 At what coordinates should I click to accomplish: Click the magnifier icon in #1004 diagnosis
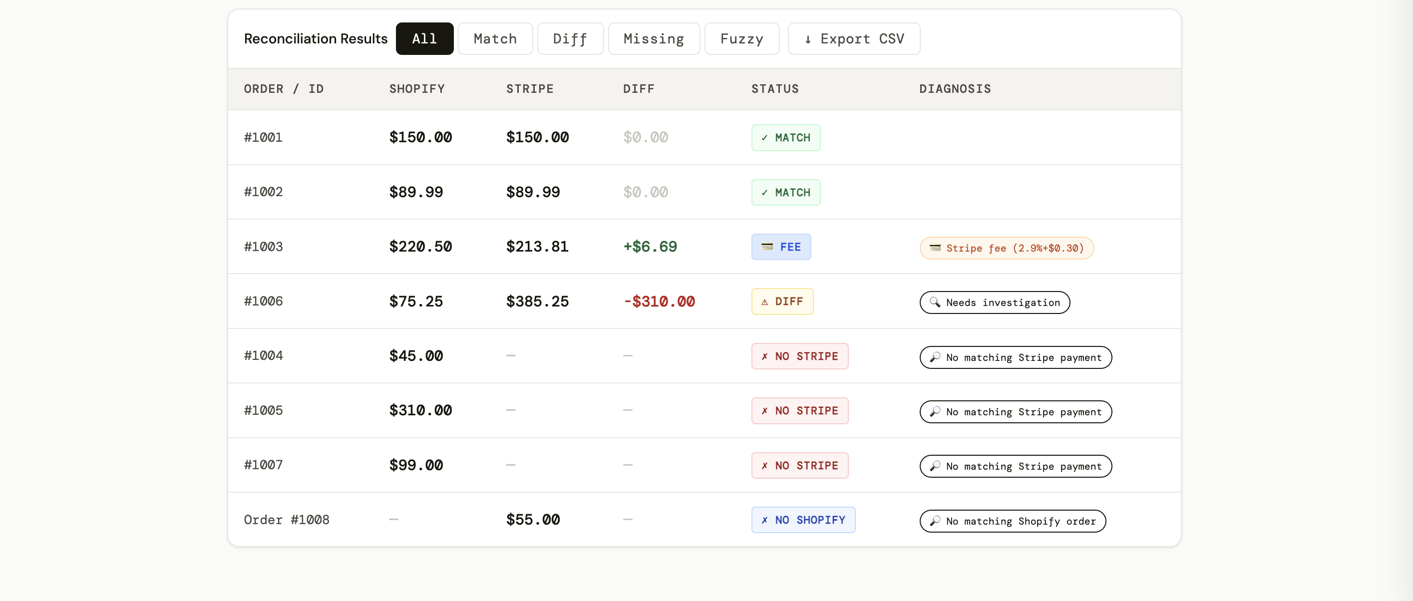point(935,357)
